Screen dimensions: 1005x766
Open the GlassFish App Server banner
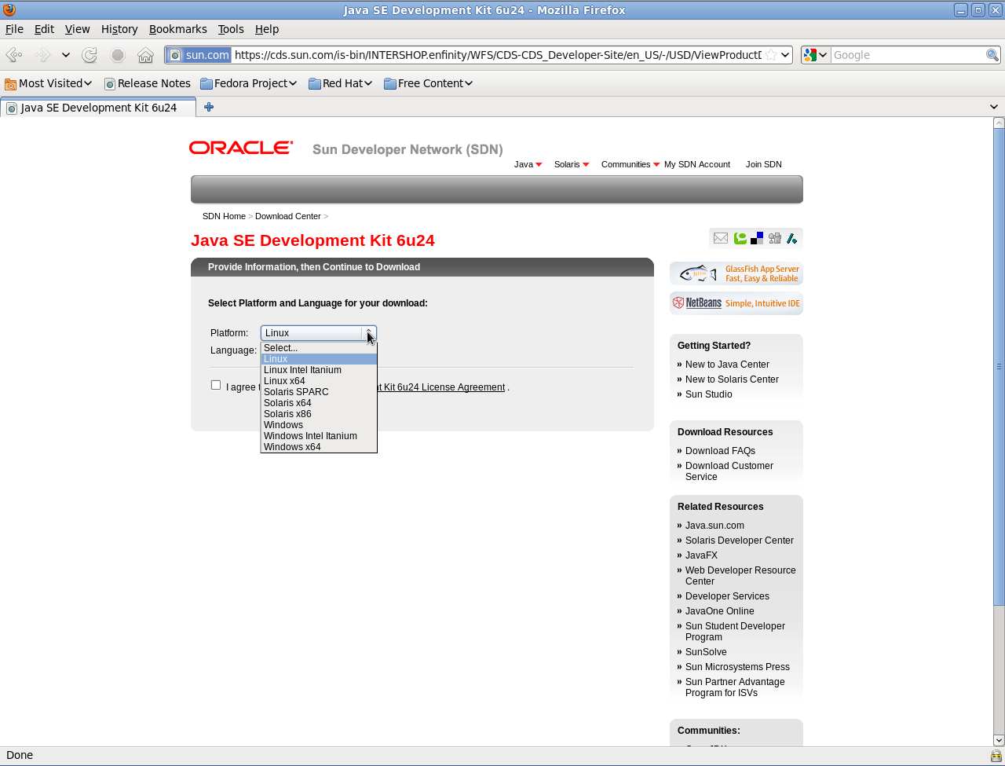(736, 273)
